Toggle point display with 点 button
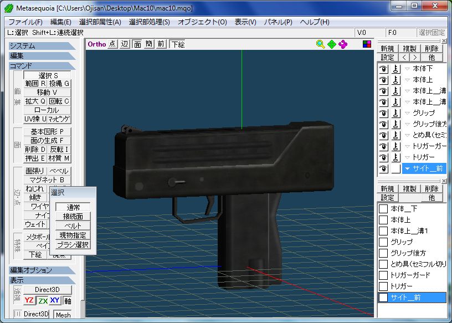This screenshot has height=323, width=452. click(112, 44)
